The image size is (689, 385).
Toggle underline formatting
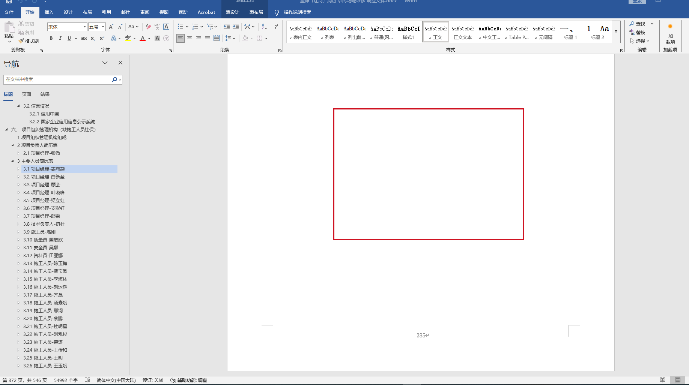[69, 38]
